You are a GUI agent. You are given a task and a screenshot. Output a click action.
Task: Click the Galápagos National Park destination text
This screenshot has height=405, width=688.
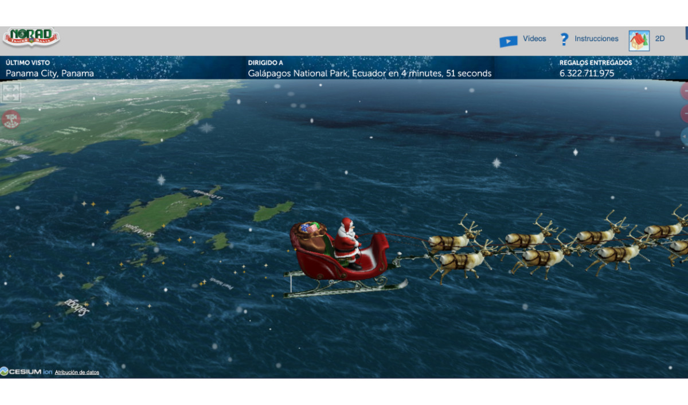[x=369, y=73]
